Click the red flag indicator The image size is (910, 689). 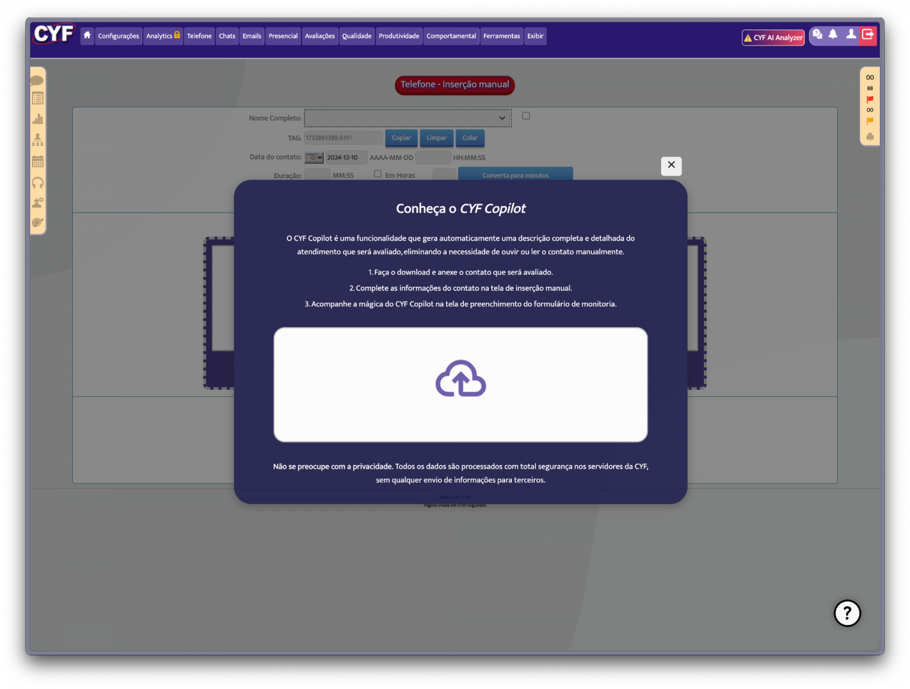click(x=870, y=100)
